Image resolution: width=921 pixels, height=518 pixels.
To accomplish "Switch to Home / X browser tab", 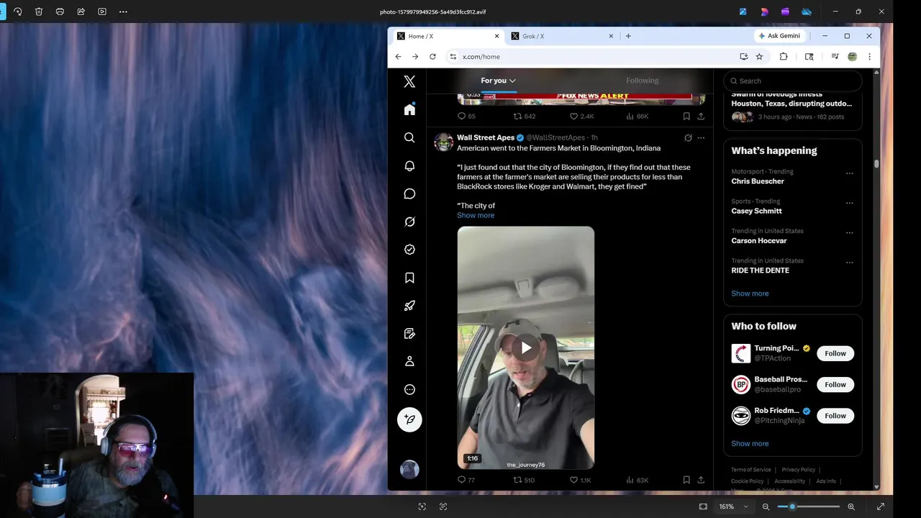I will click(448, 36).
